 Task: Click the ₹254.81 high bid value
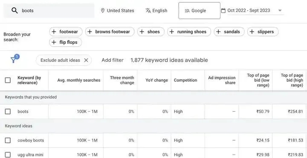click(295, 112)
